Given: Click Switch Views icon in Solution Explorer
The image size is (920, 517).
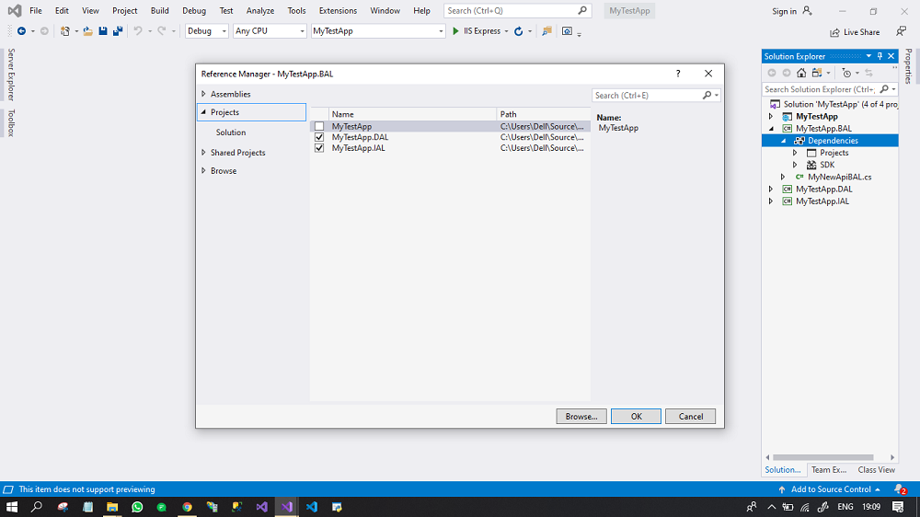Looking at the screenshot, I should pyautogui.click(x=817, y=73).
